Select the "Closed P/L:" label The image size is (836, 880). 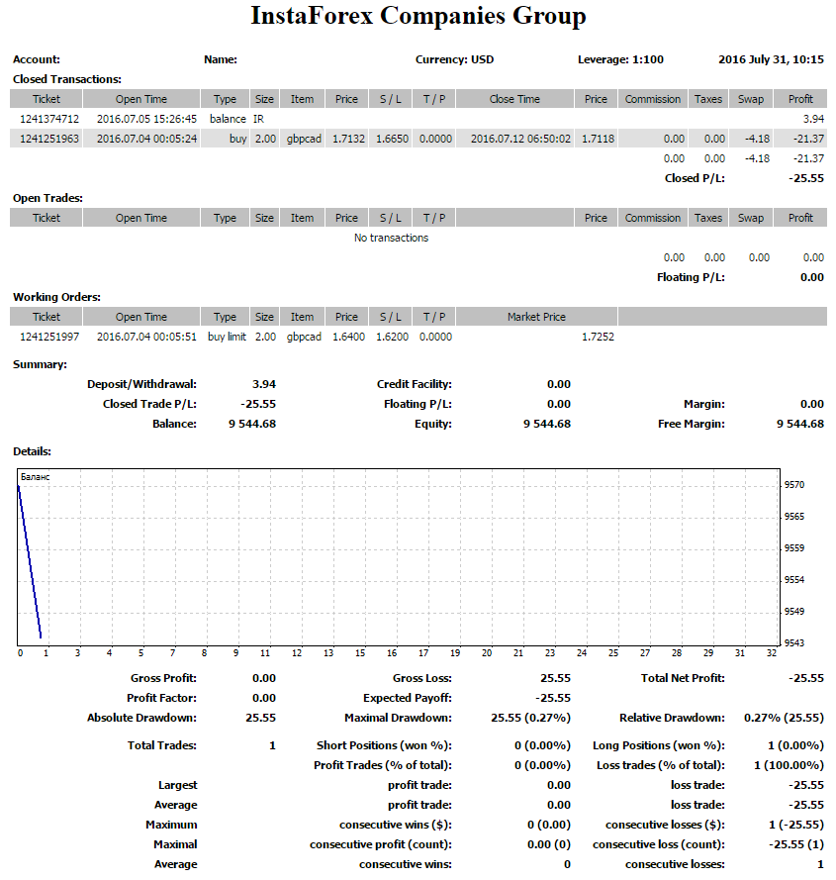(695, 178)
